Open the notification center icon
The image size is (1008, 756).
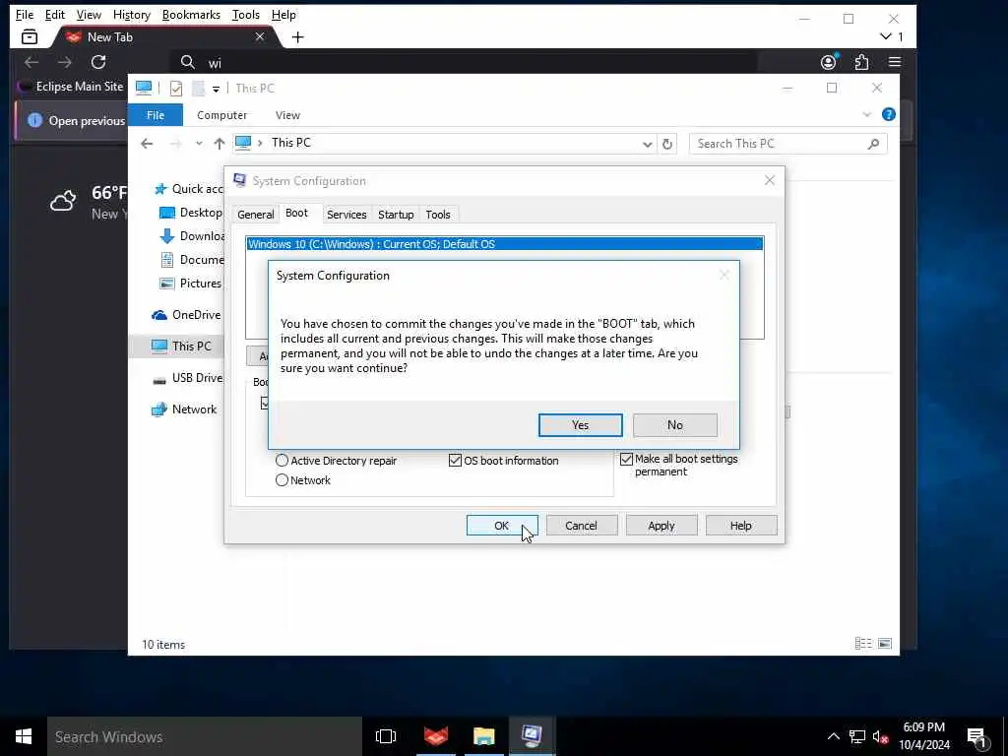point(977,738)
